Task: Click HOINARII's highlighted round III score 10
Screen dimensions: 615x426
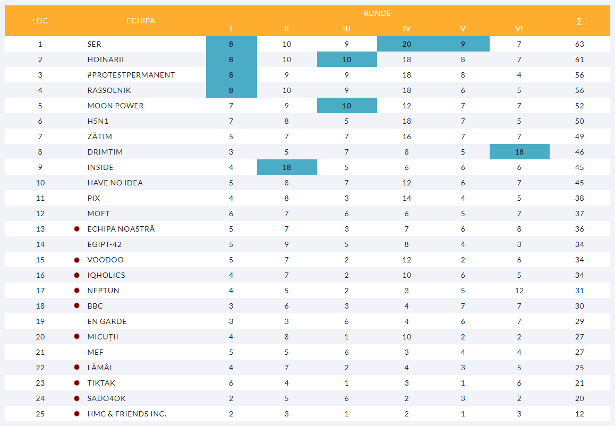Action: click(x=347, y=59)
